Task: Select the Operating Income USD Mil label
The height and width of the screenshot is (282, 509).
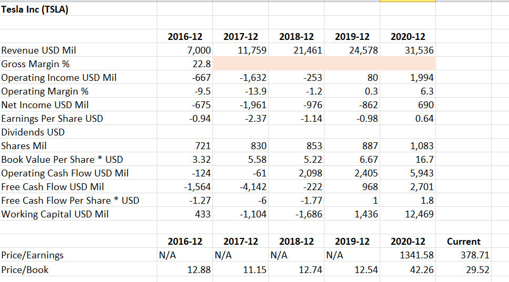Action: click(x=59, y=78)
